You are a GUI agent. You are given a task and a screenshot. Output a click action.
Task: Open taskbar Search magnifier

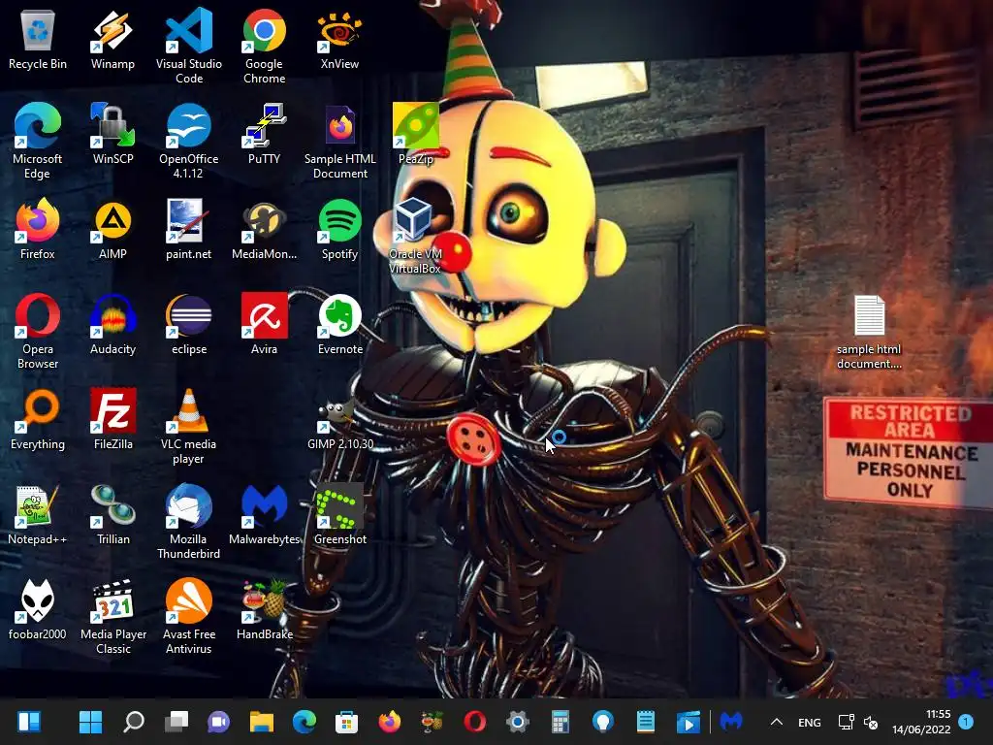[133, 722]
